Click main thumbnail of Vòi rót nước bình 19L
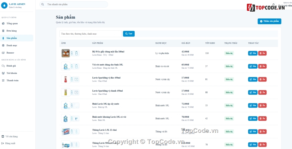Screen dimensions: 292x149 pos(65,66)
